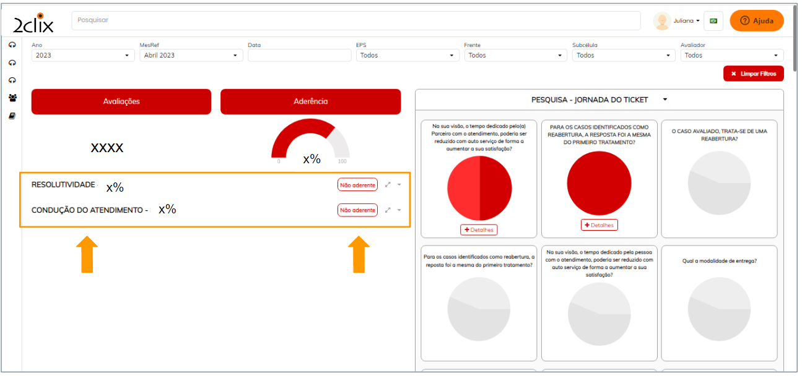
Task: Click the Brazil flag language button
Action: pyautogui.click(x=713, y=21)
